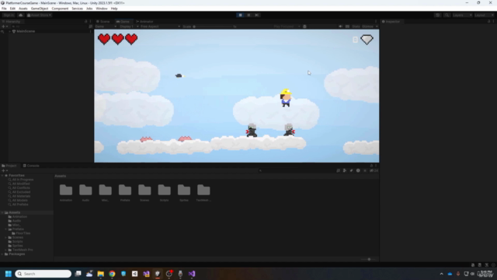
Task: Select TextMesh Pro folder in tree
Action: pos(23,250)
